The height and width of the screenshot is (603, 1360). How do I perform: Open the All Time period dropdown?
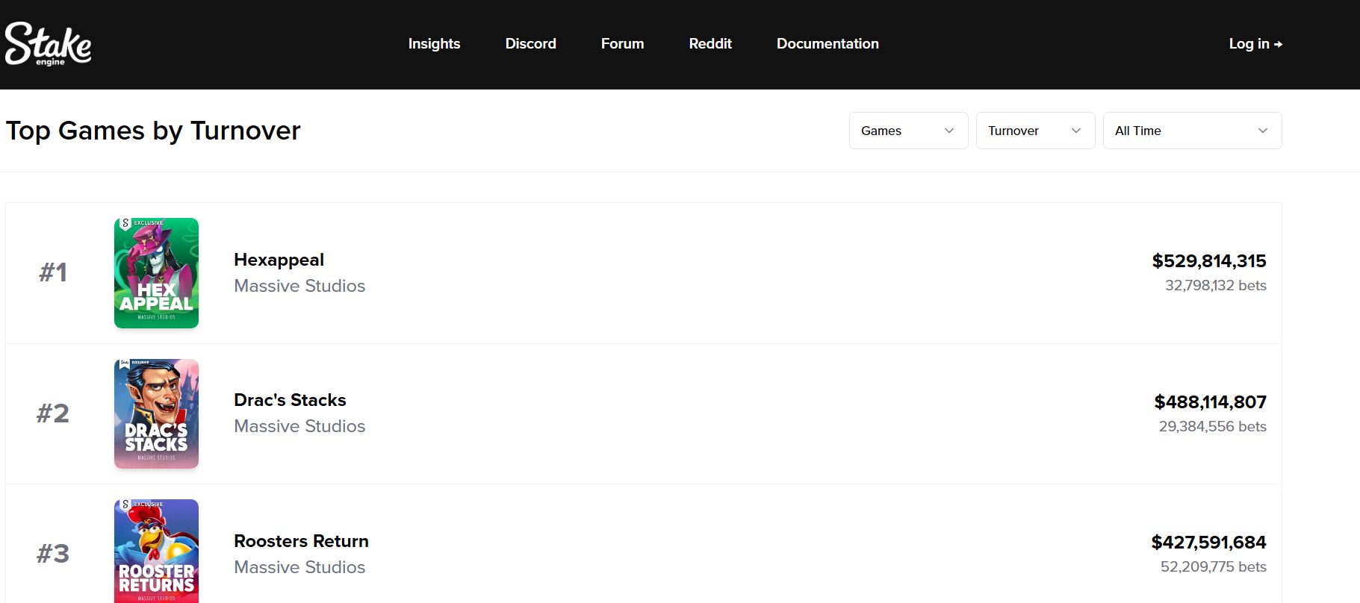(x=1192, y=131)
